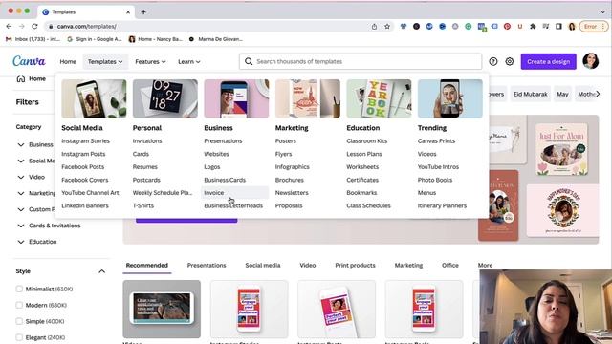612x344 pixels.
Task: Open the Marina De Giovan bookmark
Action: click(x=216, y=39)
